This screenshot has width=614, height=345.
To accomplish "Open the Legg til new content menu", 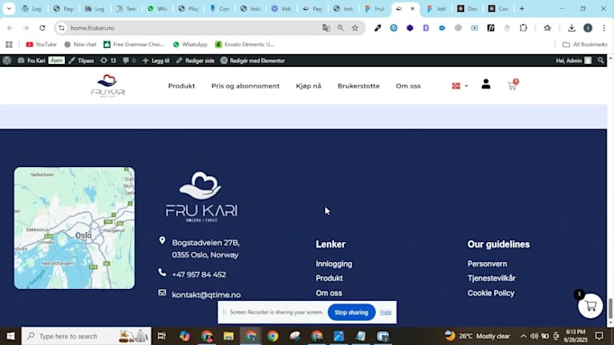I will (x=156, y=61).
